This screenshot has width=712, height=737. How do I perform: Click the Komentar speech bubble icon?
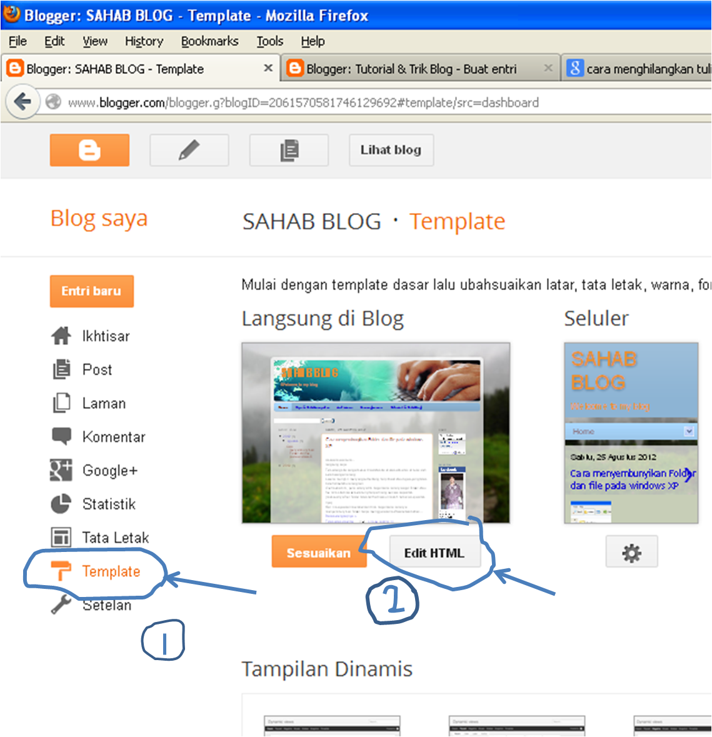point(61,436)
